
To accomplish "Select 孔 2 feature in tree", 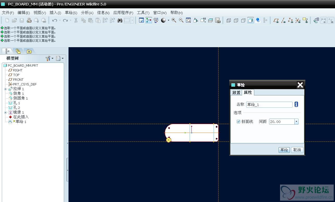I will [14, 108].
